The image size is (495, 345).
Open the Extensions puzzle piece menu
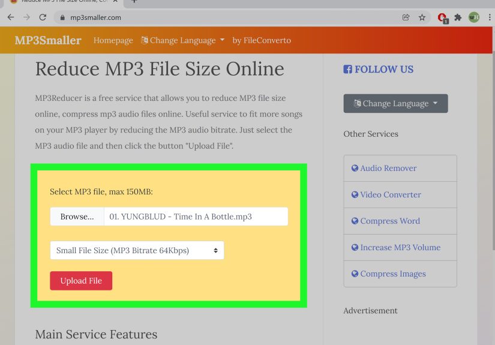coord(458,17)
